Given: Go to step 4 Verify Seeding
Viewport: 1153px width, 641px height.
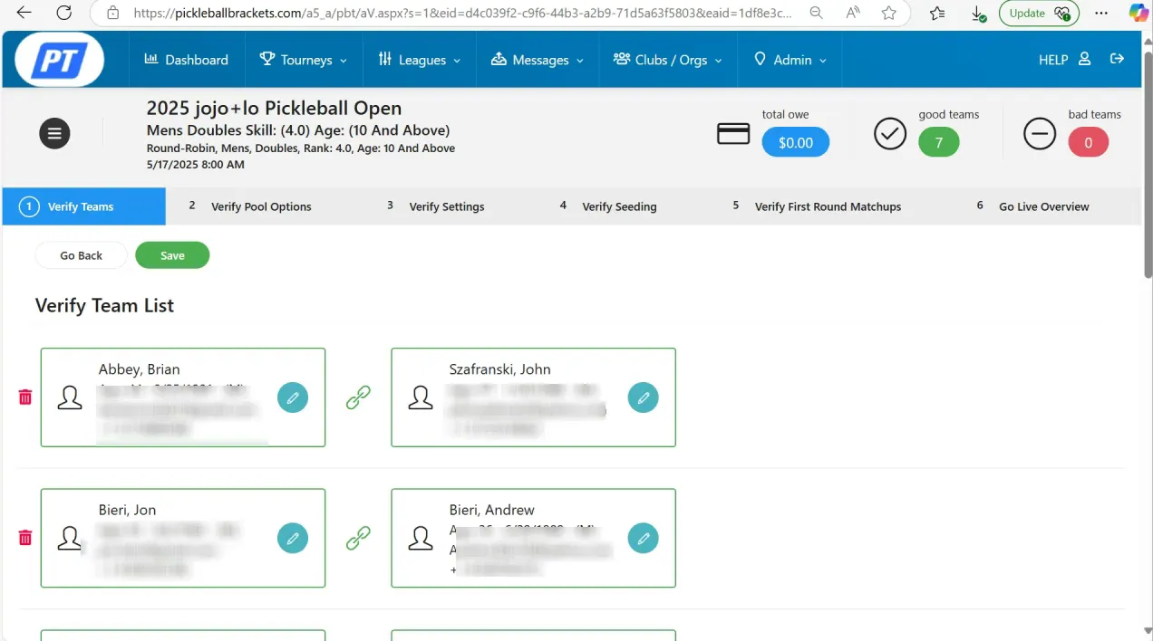Looking at the screenshot, I should 608,206.
